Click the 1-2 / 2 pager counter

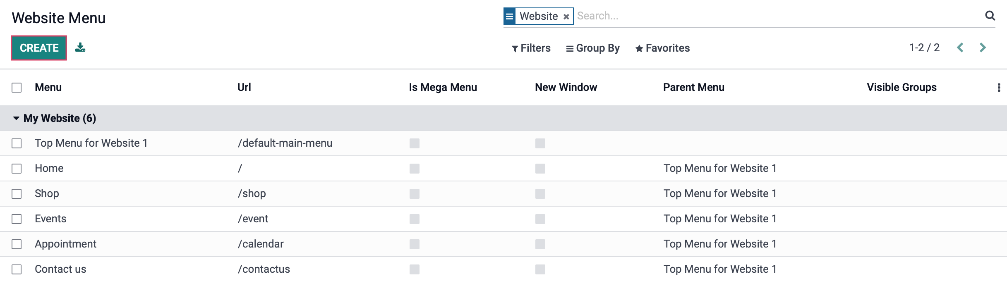pos(924,48)
